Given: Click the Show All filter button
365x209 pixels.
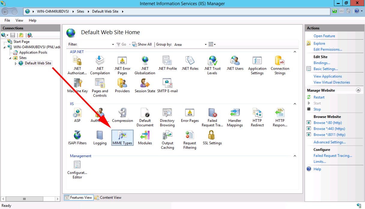Looking at the screenshot, I should 142,44.
